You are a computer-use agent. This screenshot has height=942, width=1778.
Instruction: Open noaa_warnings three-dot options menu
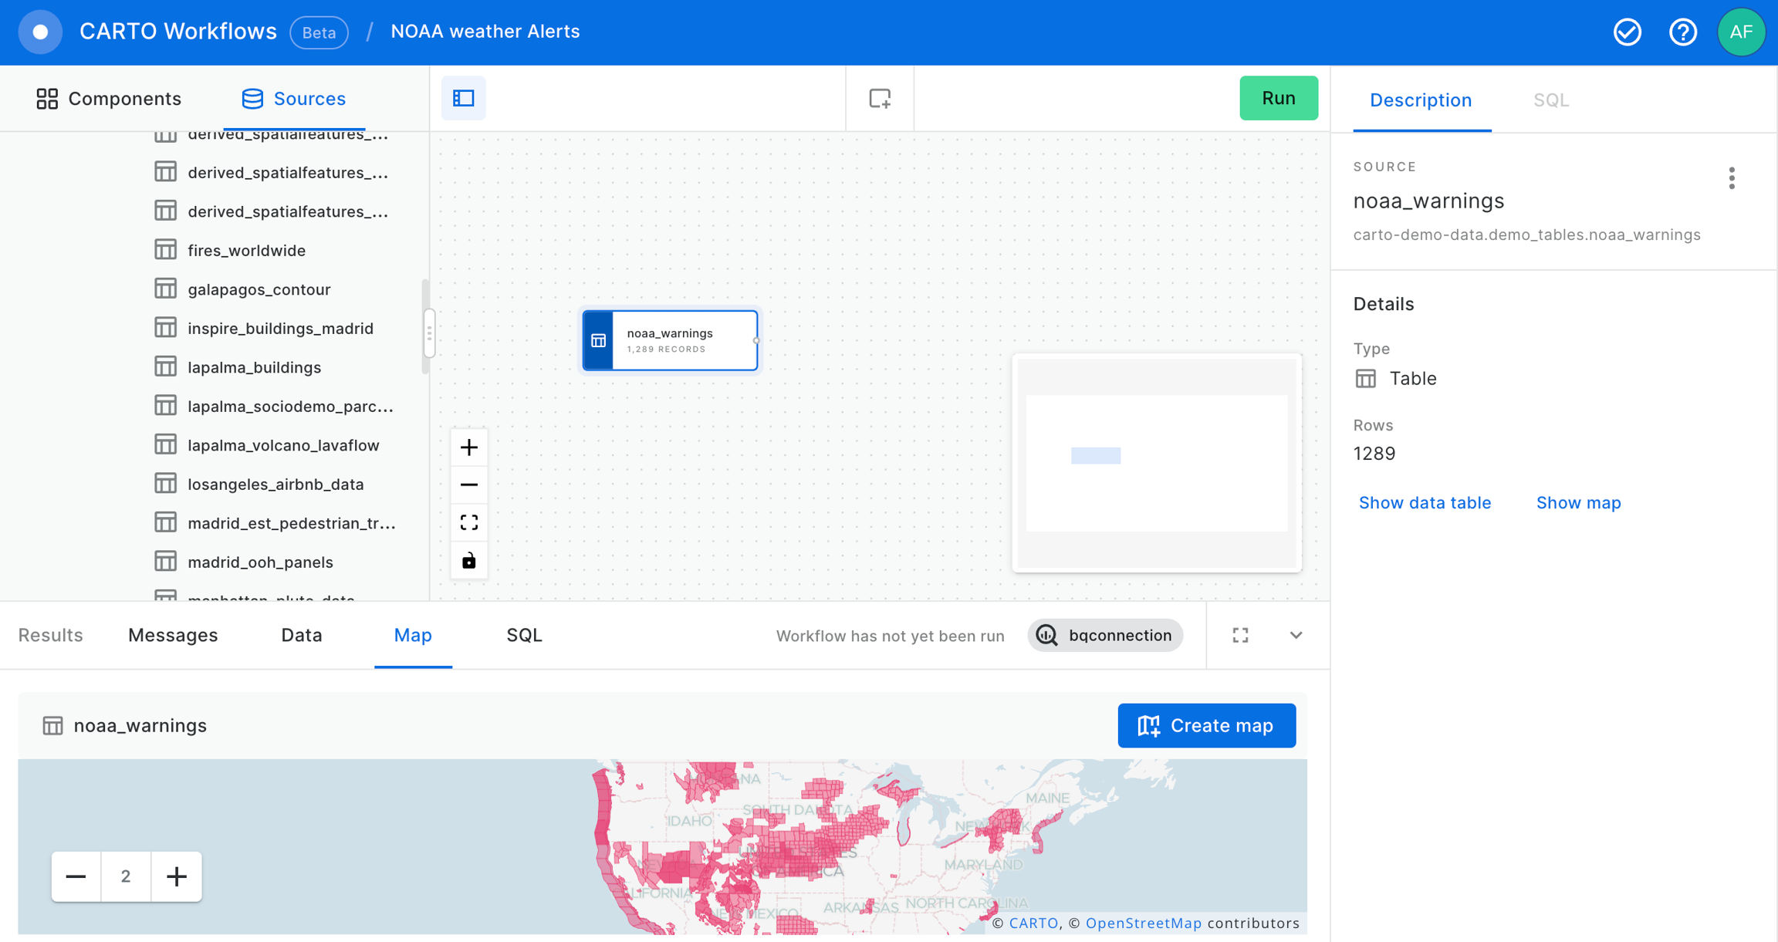(1732, 178)
